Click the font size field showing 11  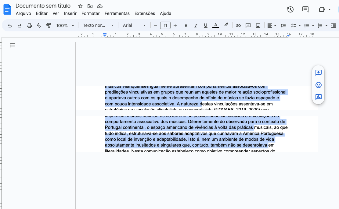[165, 26]
